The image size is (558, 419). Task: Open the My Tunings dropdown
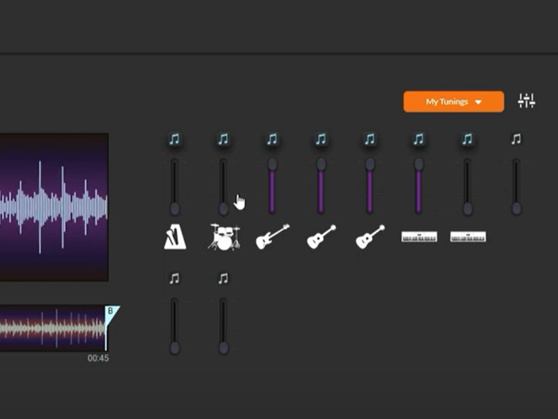(x=453, y=101)
